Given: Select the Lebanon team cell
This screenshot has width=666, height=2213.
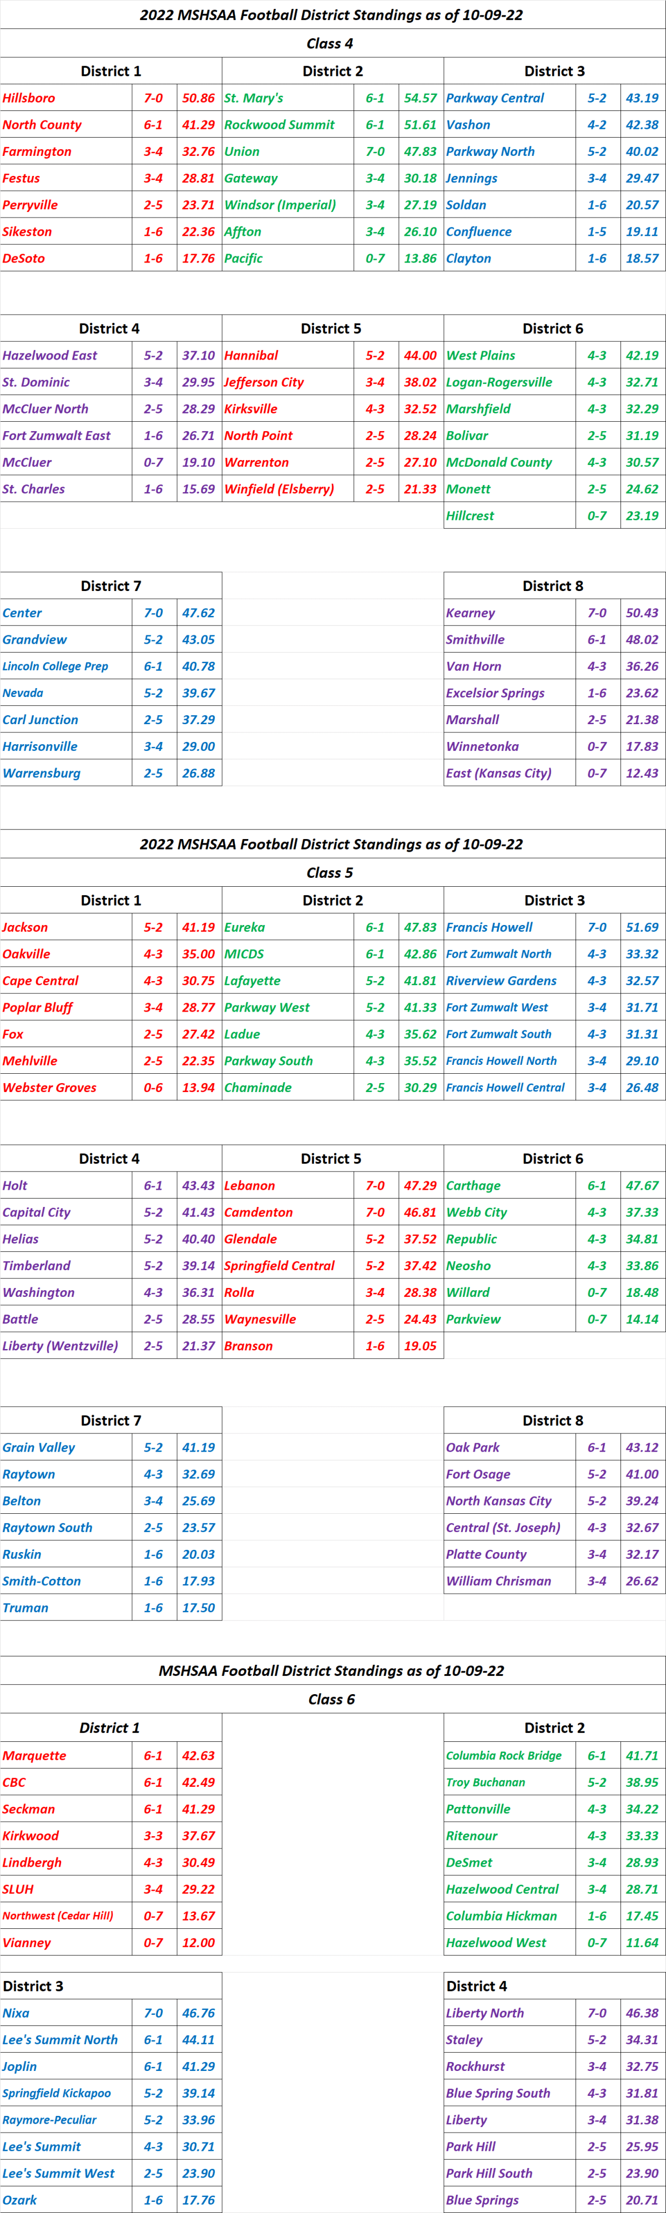Looking at the screenshot, I should pos(288,1185).
